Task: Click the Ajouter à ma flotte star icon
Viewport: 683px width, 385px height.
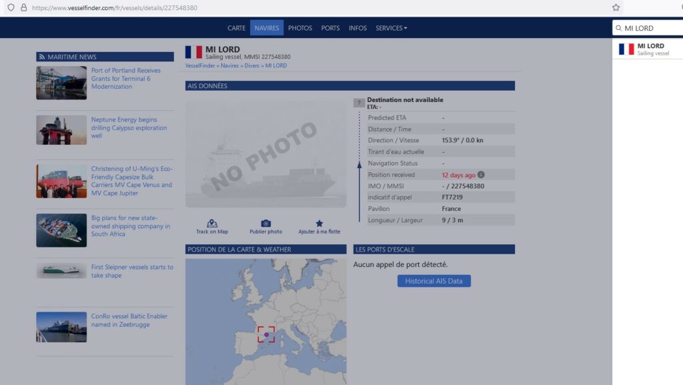Action: (x=319, y=224)
